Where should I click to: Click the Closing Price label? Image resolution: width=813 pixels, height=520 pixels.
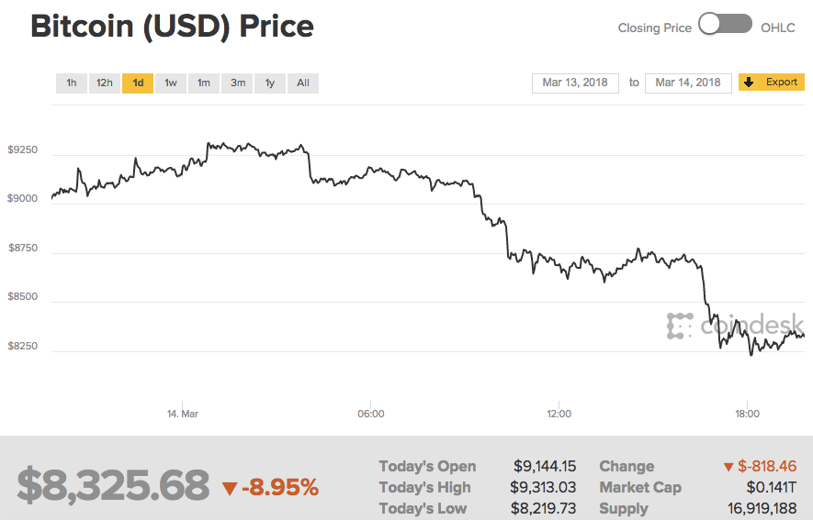point(654,28)
